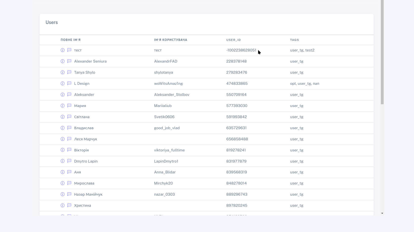Open message icon for Леся Марчук
Image resolution: width=414 pixels, height=232 pixels.
click(x=69, y=139)
